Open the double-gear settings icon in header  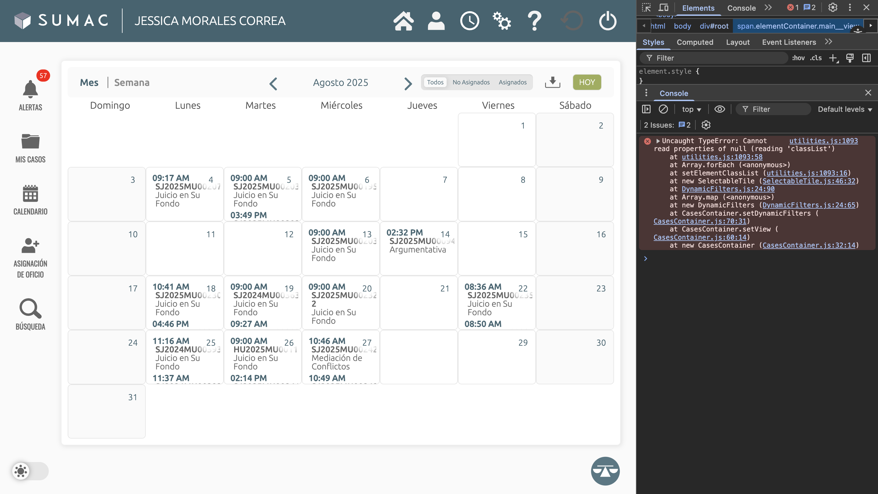(502, 21)
